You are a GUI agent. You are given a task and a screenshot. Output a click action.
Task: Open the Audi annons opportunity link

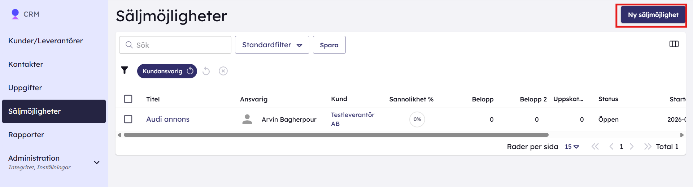pos(168,119)
